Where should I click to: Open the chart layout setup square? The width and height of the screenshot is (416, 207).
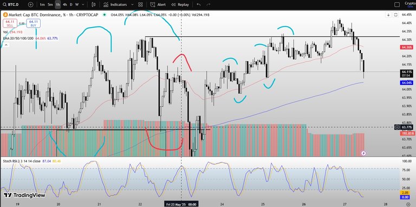pos(397,4)
